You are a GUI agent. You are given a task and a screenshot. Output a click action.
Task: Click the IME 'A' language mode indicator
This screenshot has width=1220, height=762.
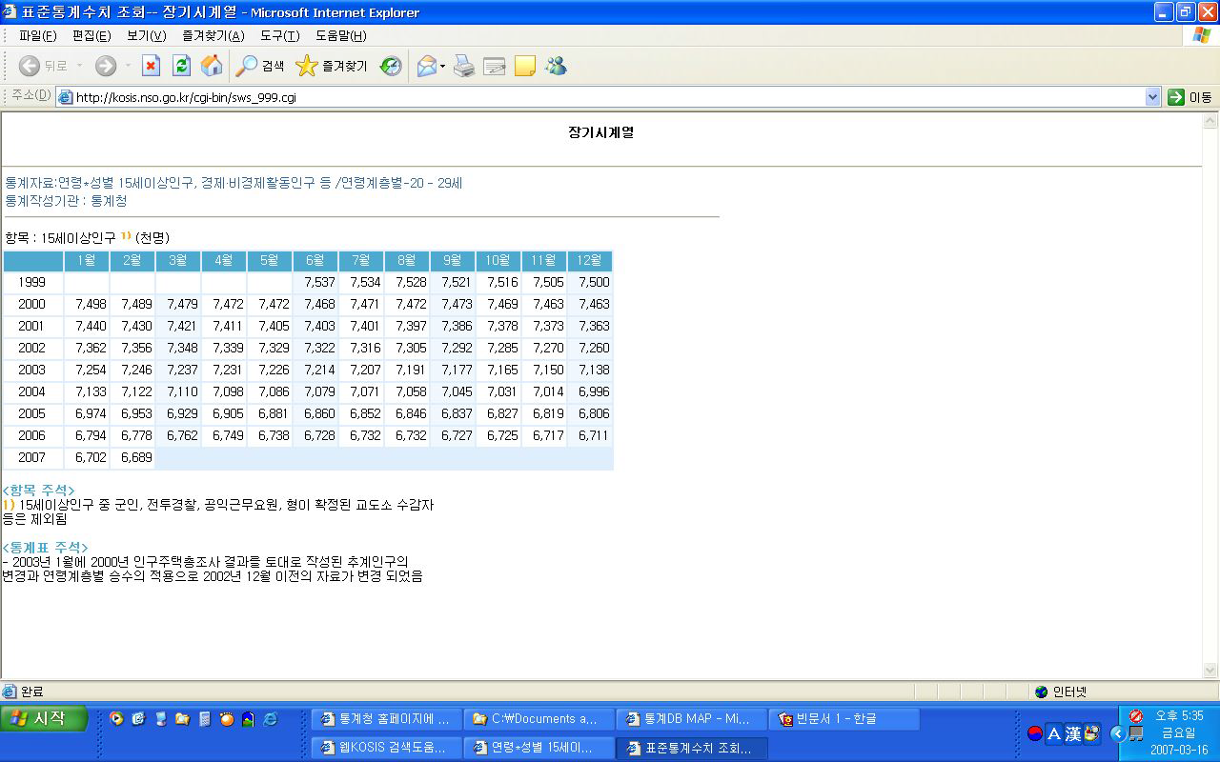[x=1054, y=733]
